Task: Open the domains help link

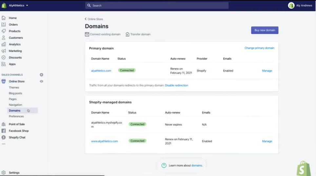Action: [x=196, y=165]
